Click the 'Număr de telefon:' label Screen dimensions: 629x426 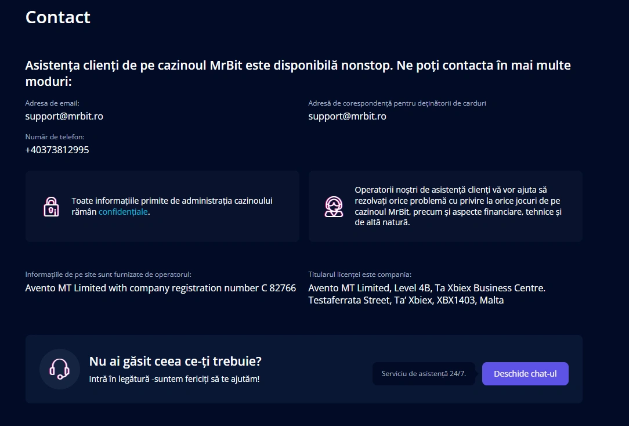coord(55,137)
